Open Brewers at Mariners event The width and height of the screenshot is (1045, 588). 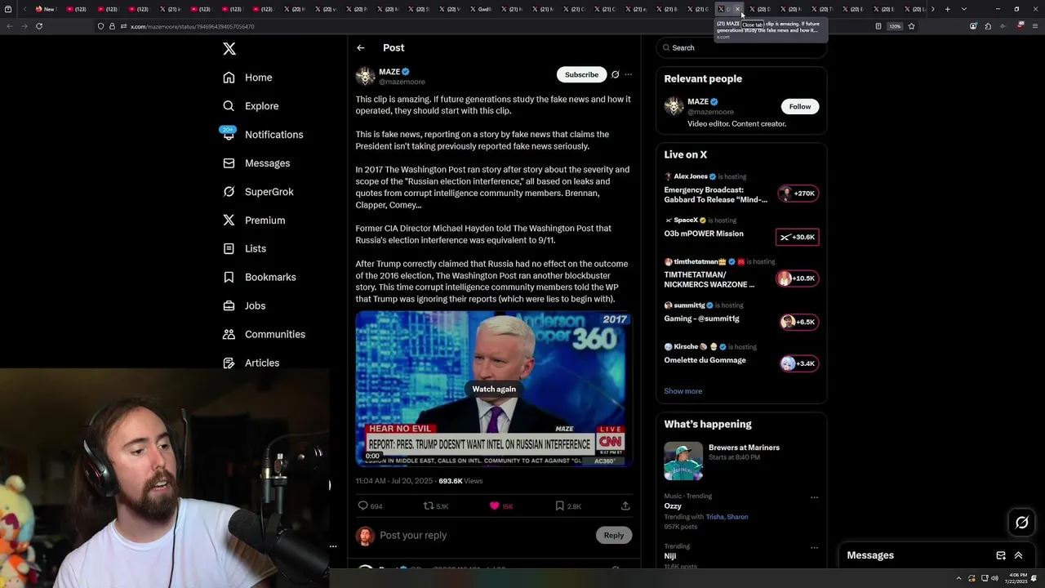741,461
